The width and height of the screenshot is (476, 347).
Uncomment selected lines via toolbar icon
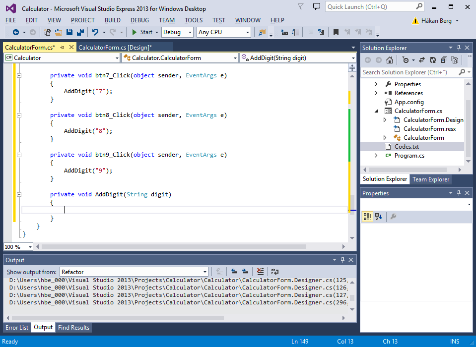[321, 32]
